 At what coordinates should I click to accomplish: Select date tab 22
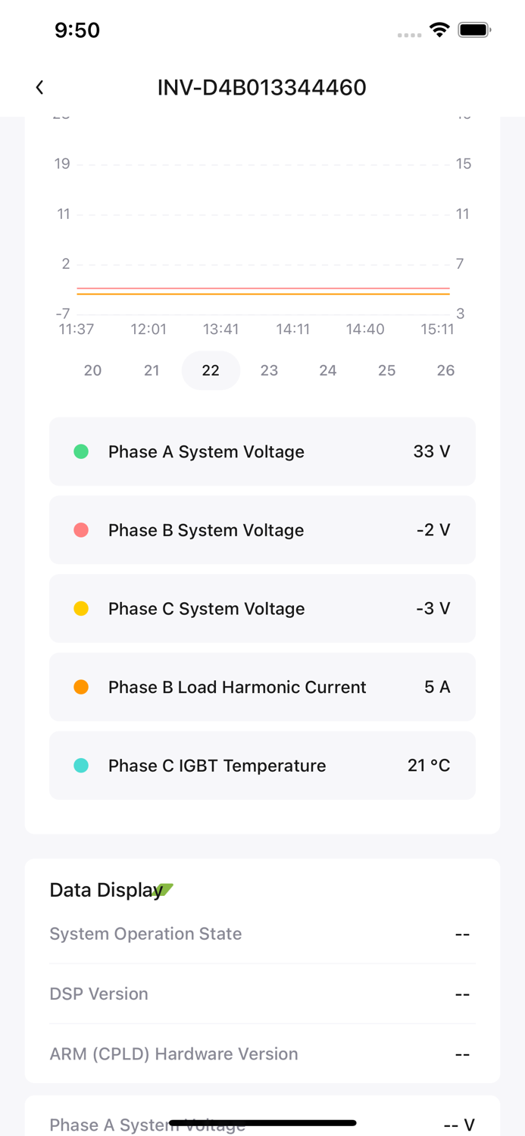coord(211,370)
